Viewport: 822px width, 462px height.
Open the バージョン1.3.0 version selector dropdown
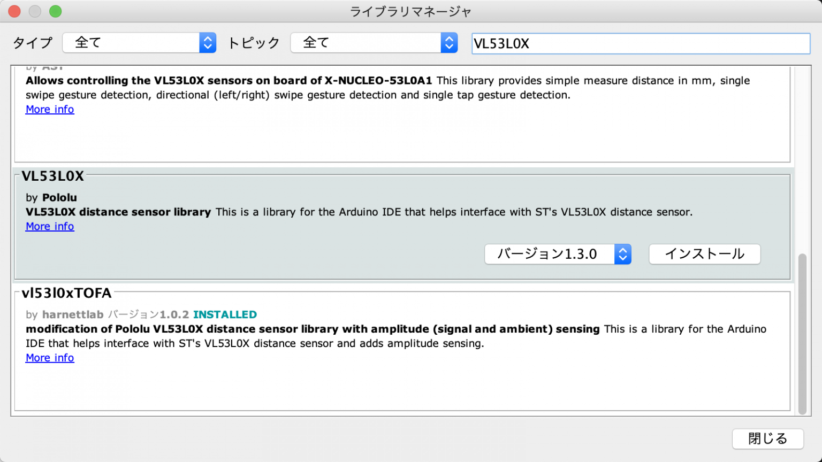(x=546, y=254)
